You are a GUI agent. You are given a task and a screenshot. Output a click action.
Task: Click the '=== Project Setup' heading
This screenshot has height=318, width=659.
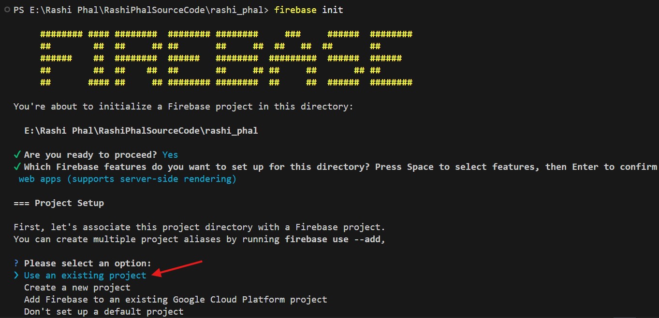pyautogui.click(x=59, y=203)
